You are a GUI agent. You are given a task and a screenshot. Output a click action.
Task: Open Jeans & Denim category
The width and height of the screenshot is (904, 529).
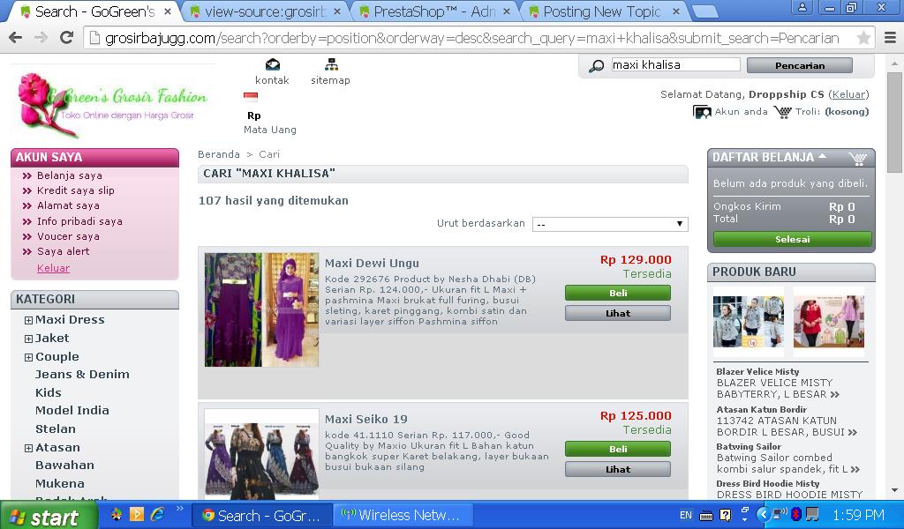pos(82,375)
